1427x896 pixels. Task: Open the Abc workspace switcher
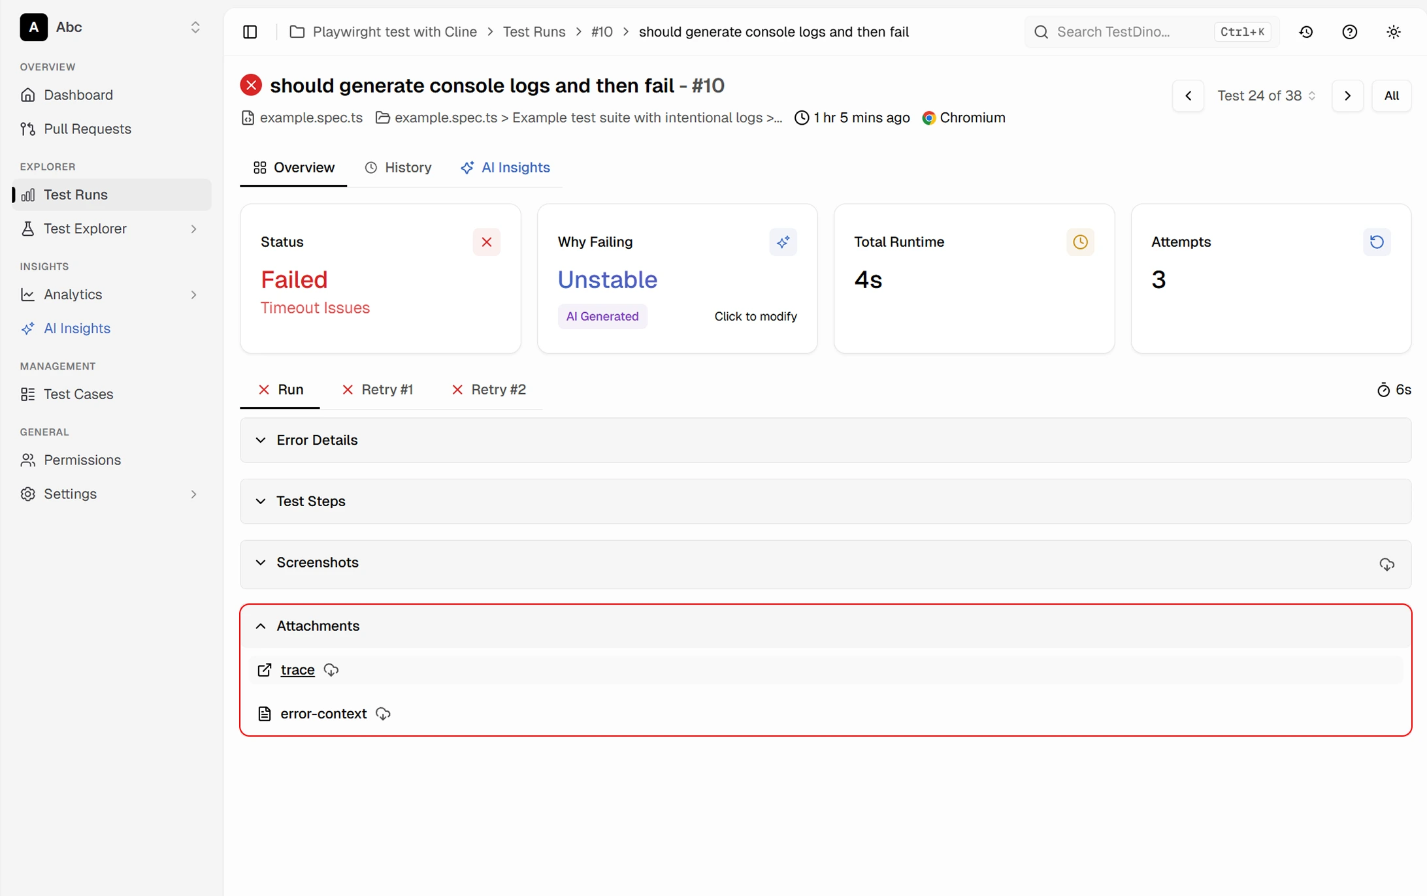pyautogui.click(x=111, y=27)
